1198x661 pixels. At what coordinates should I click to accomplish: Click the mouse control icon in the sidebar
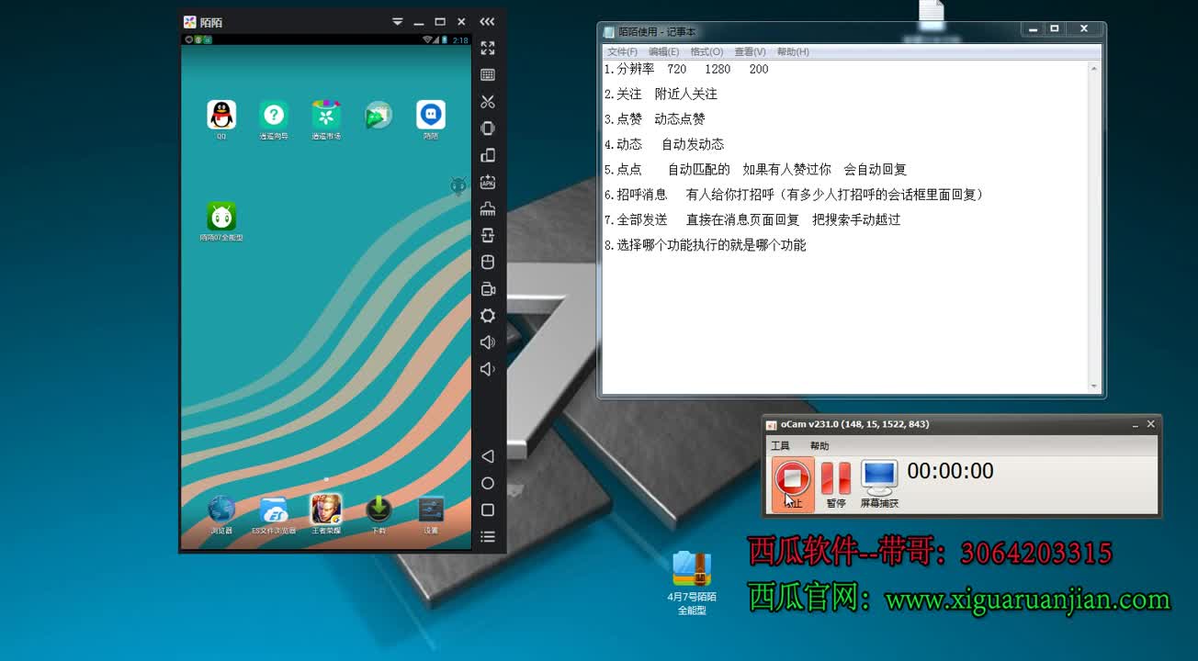coord(488,262)
